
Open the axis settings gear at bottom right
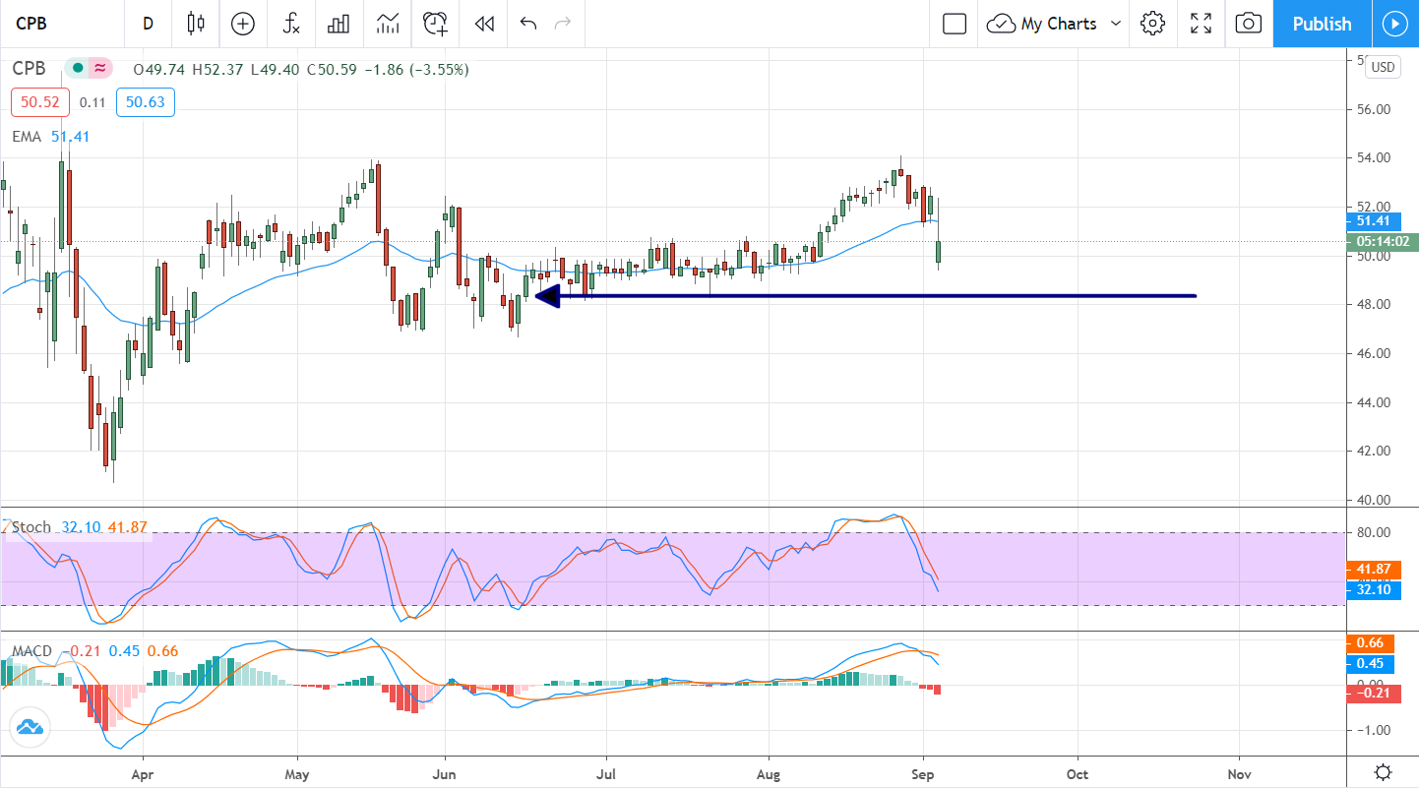coord(1383,772)
